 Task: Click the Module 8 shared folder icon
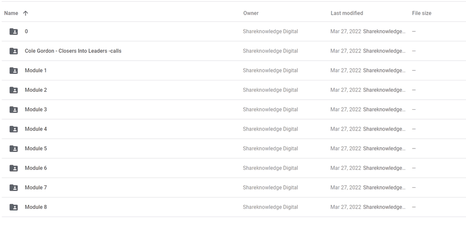14,207
